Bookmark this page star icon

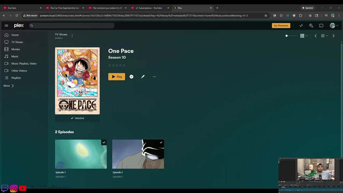pyautogui.click(x=266, y=16)
